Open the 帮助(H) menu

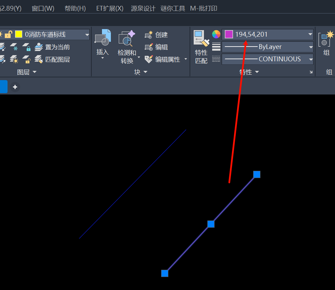coord(75,8)
